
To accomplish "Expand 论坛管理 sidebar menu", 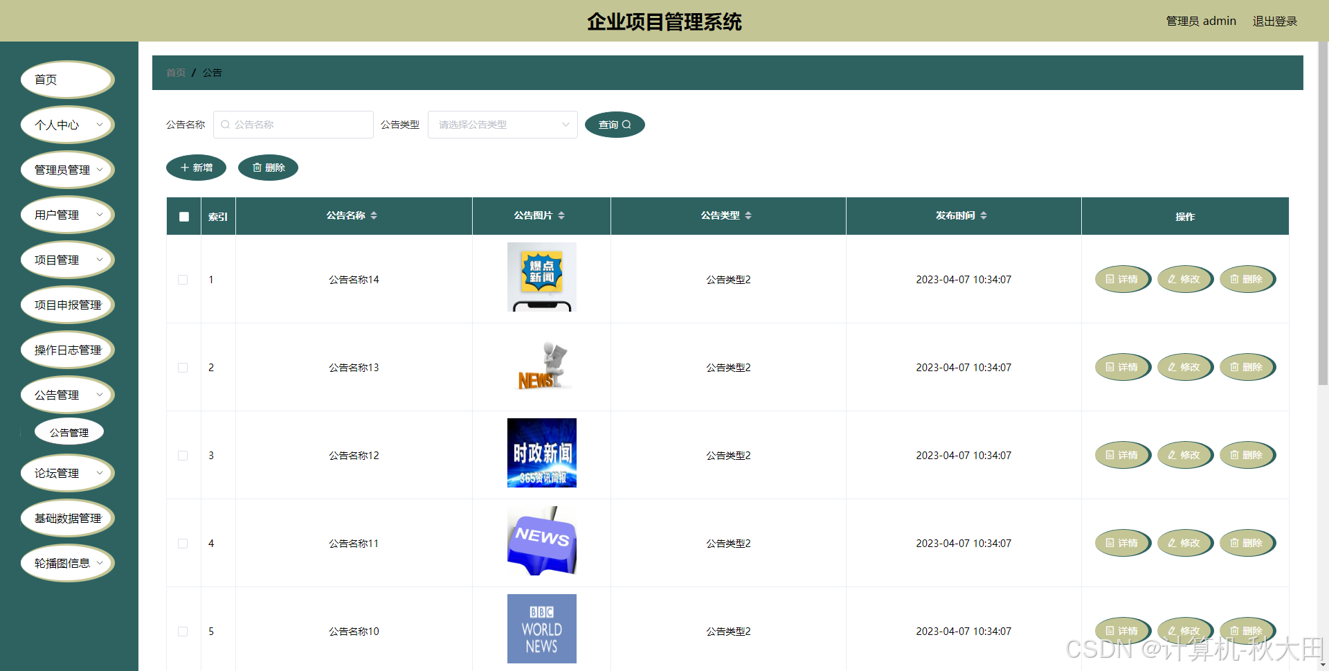I will [67, 473].
